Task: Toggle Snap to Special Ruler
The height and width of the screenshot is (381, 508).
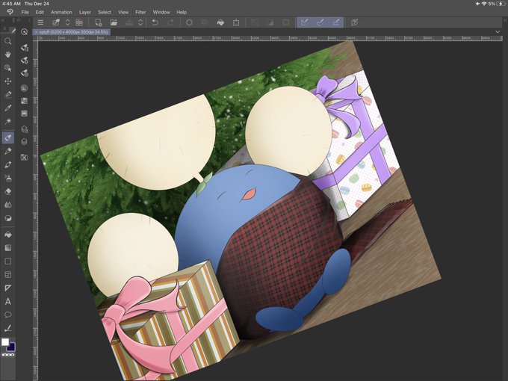Action: pyautogui.click(x=320, y=22)
